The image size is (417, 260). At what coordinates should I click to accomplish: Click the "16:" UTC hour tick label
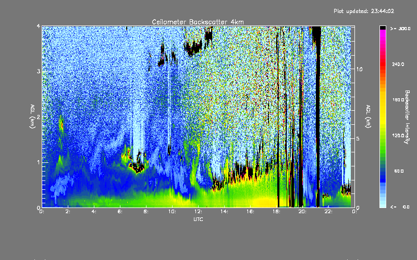click(x=250, y=212)
